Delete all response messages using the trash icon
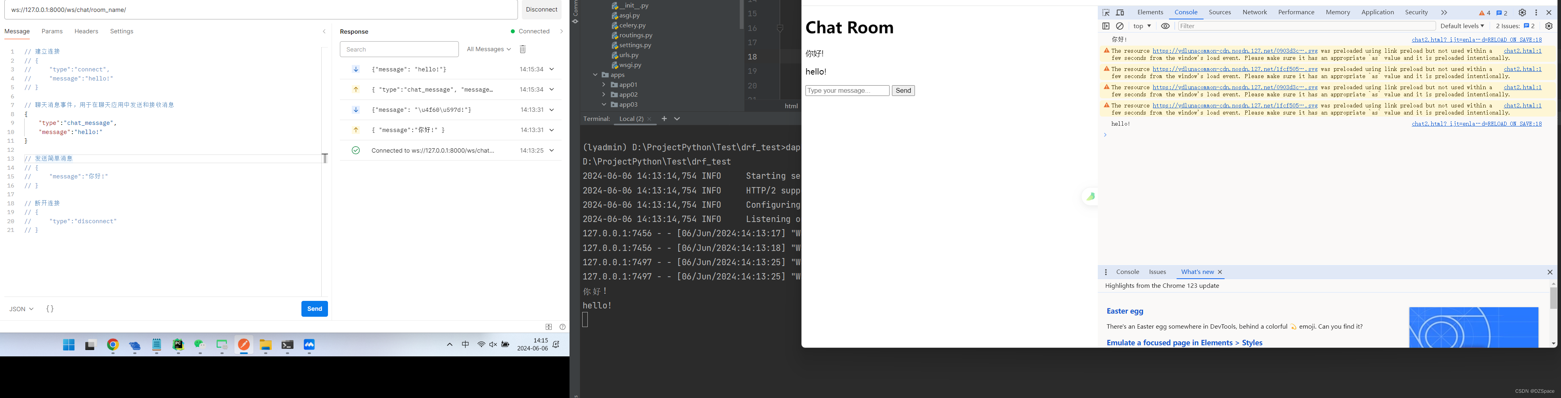Screen dimensions: 1561x398 coord(522,49)
